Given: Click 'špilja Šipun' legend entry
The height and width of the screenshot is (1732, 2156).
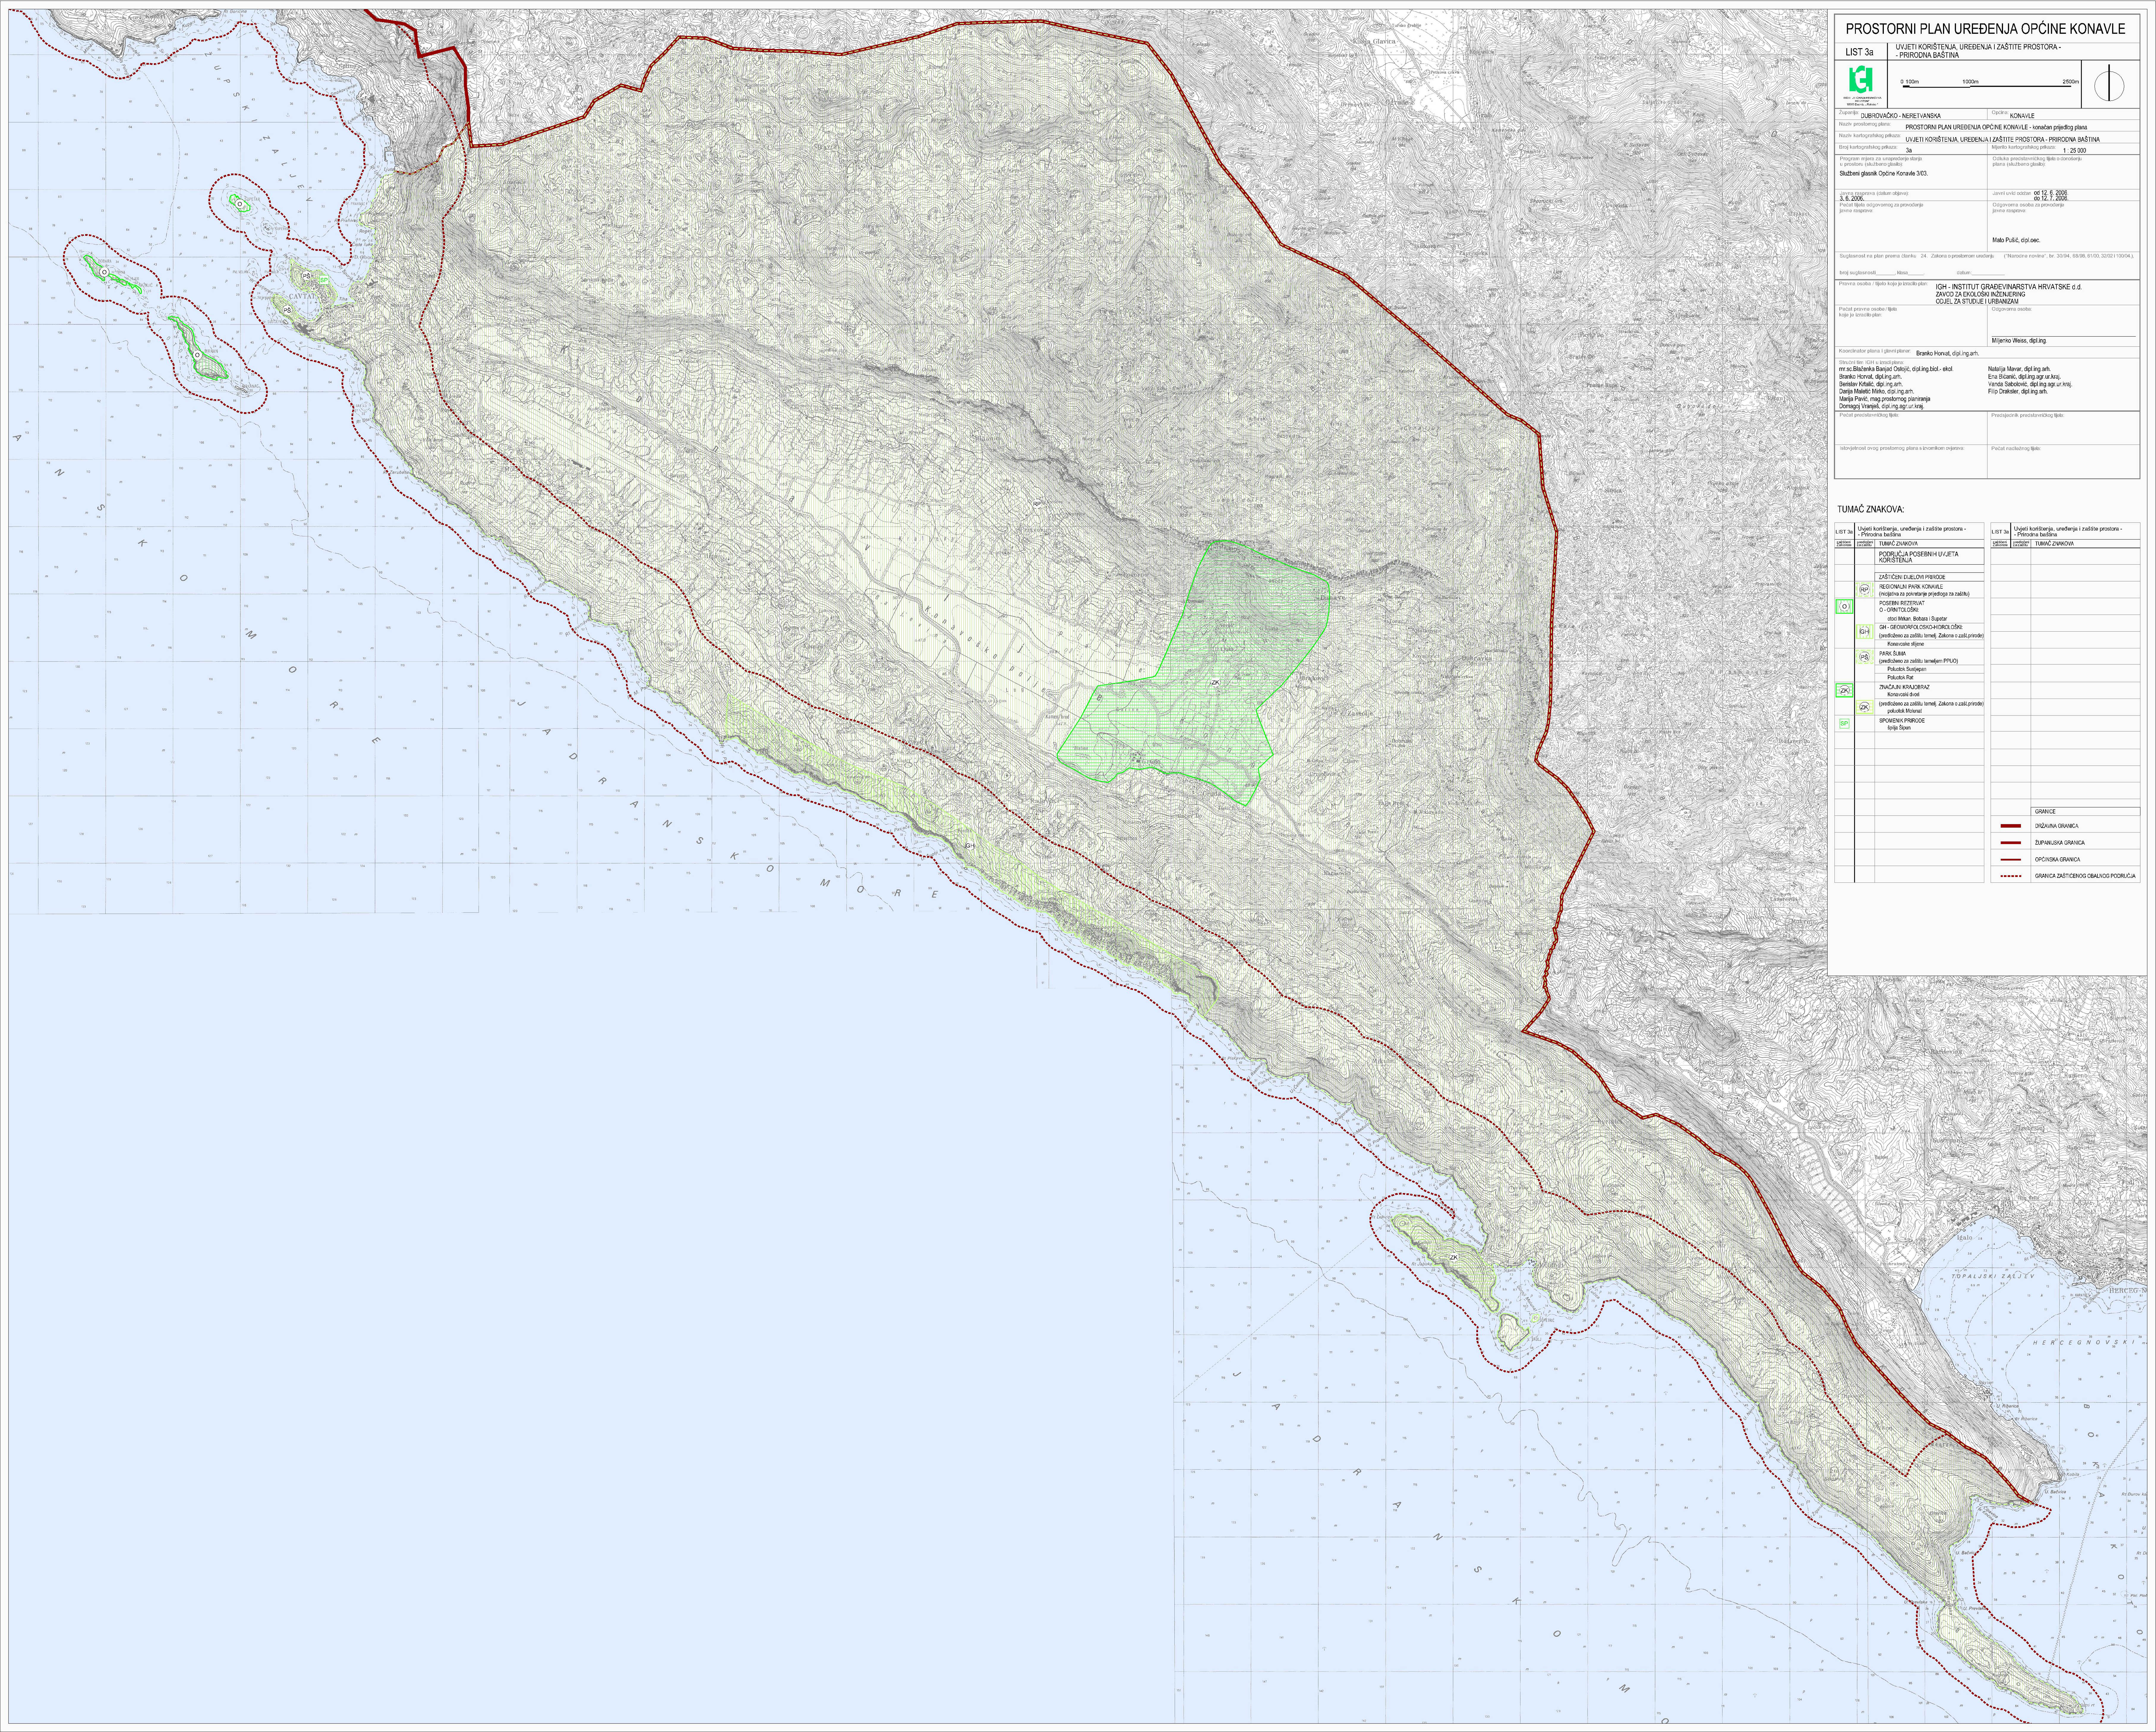Looking at the screenshot, I should (x=1899, y=728).
